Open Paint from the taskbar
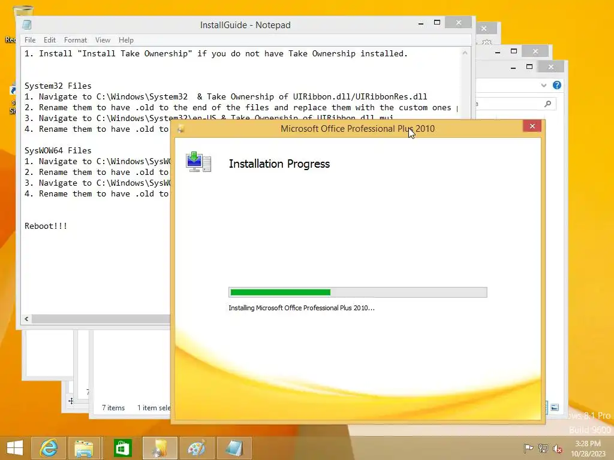This screenshot has height=460, width=614. (x=197, y=448)
